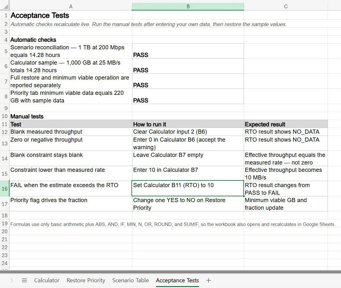Click the 'Automatic checks recalculate live' subtitle cell
This screenshot has height=288, width=341.
148,24
